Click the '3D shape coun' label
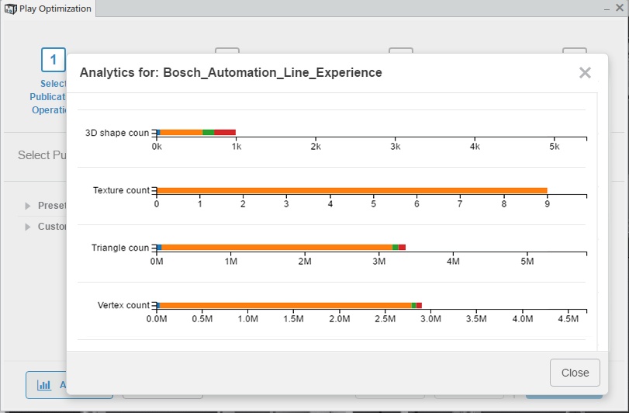 click(x=117, y=133)
